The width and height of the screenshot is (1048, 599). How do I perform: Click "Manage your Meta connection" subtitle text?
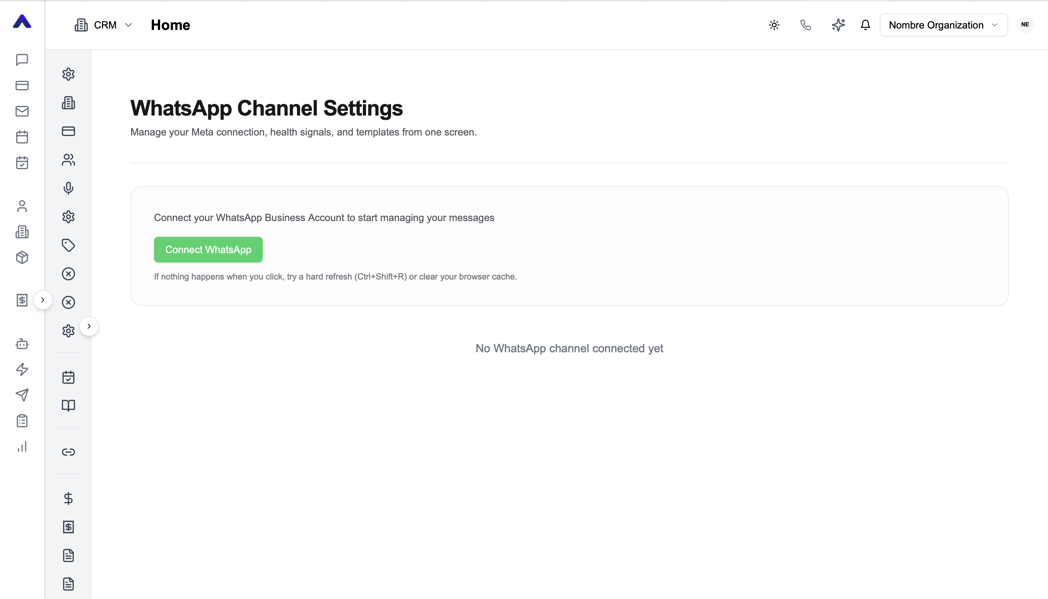304,132
